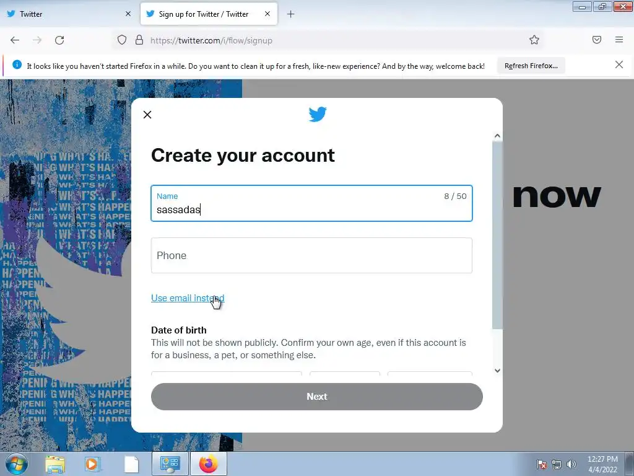
Task: Open a new tab with plus button
Action: (x=291, y=14)
